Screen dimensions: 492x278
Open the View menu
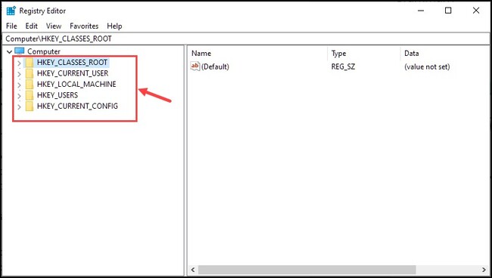click(x=54, y=26)
